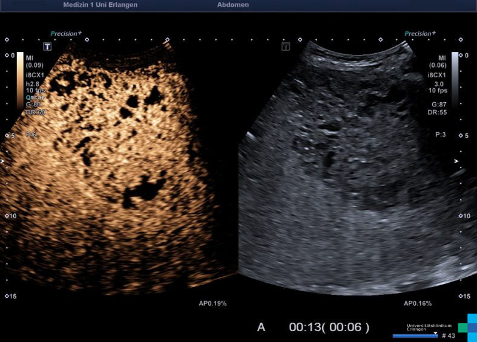Screen dimensions: 477x342
Task: Click the T marker on the B-mode image
Action: click(286, 47)
